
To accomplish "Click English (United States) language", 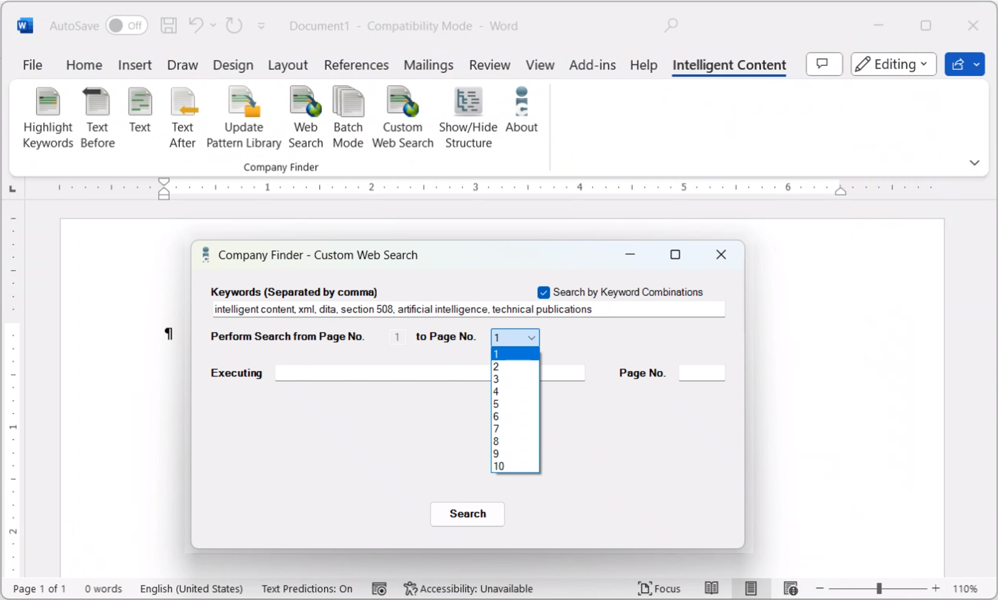I will point(191,588).
